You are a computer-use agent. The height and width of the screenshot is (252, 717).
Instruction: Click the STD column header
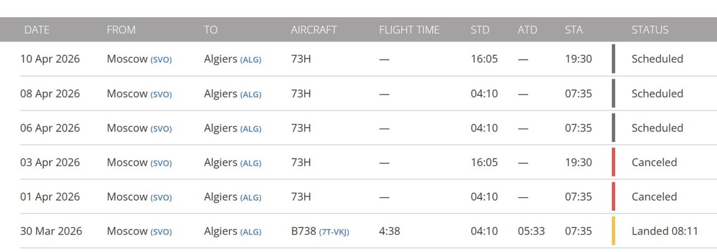click(480, 30)
